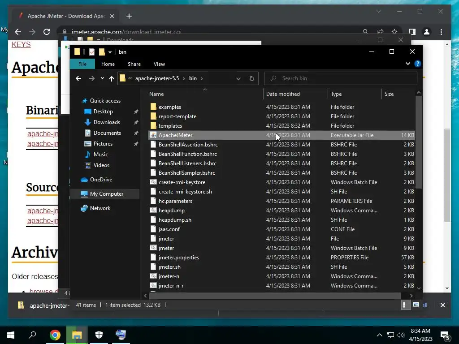The height and width of the screenshot is (344, 459).
Task: Show hidden breadcrumb path folders
Action: tap(130, 78)
